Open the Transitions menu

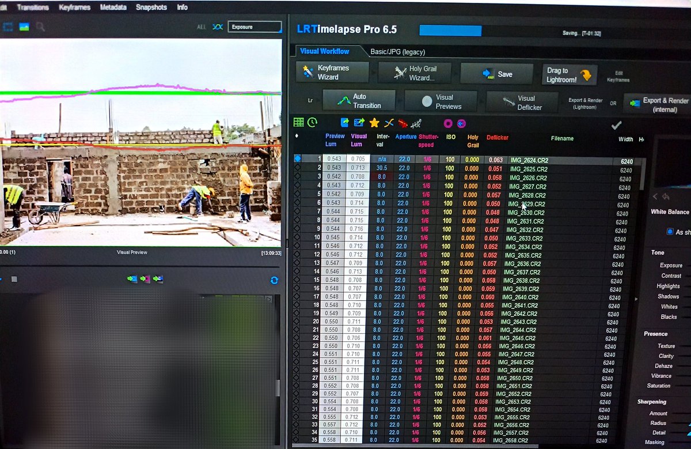tap(33, 7)
